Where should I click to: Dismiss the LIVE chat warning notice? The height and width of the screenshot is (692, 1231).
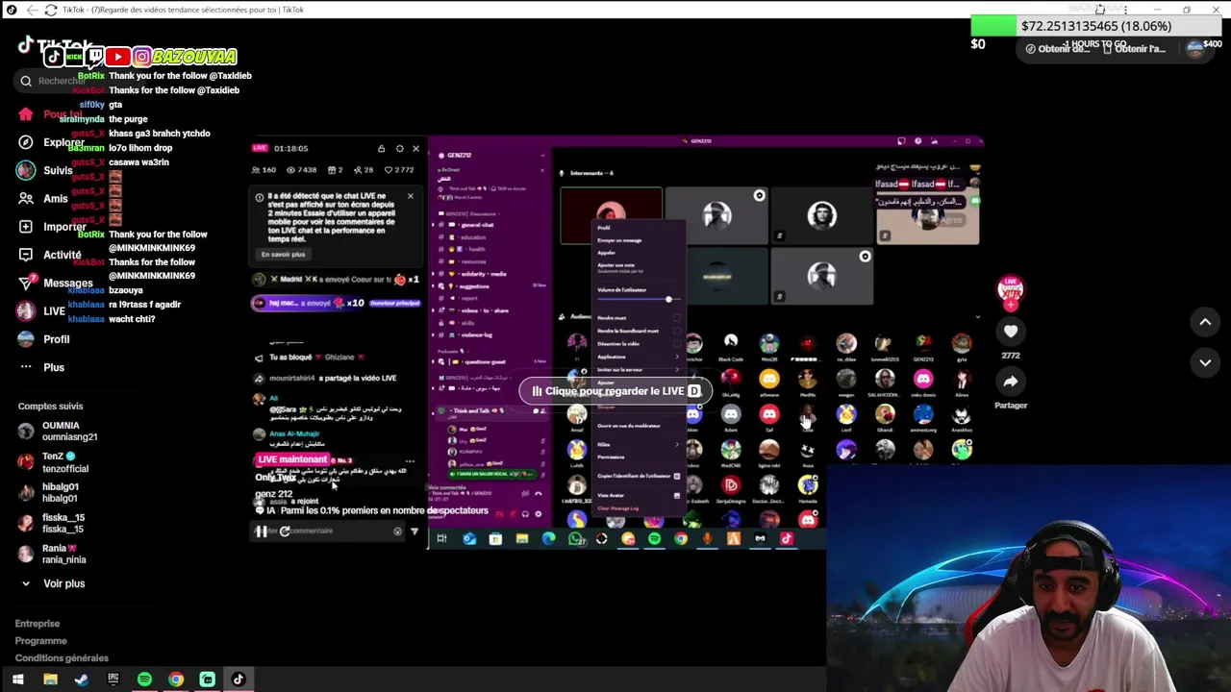click(x=410, y=196)
